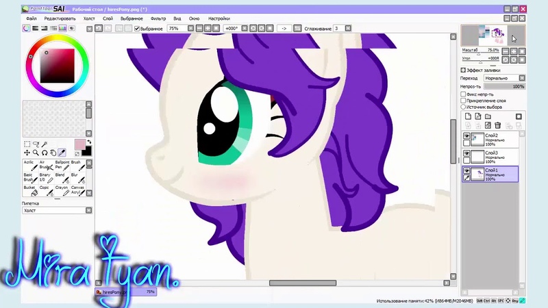This screenshot has width=548, height=308.
Task: Hide layer Слой3 via eye icon
Action: pyautogui.click(x=466, y=153)
